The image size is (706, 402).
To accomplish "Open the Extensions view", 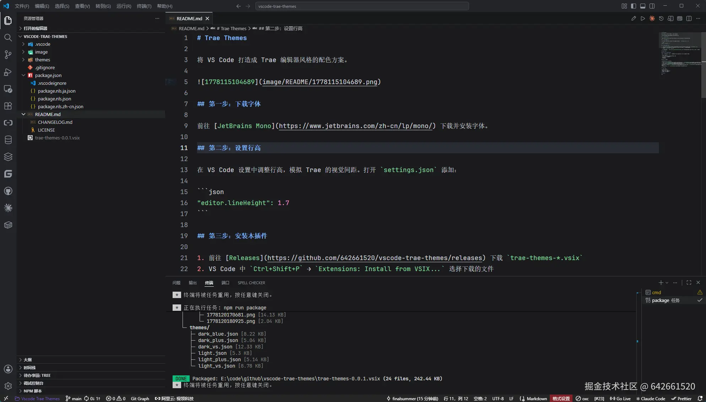I will click(x=8, y=106).
